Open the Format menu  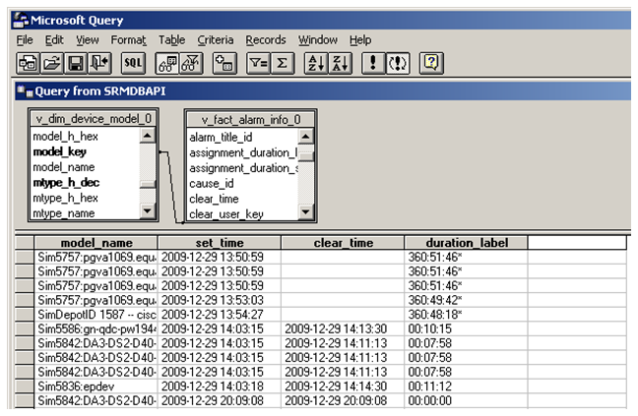(129, 40)
